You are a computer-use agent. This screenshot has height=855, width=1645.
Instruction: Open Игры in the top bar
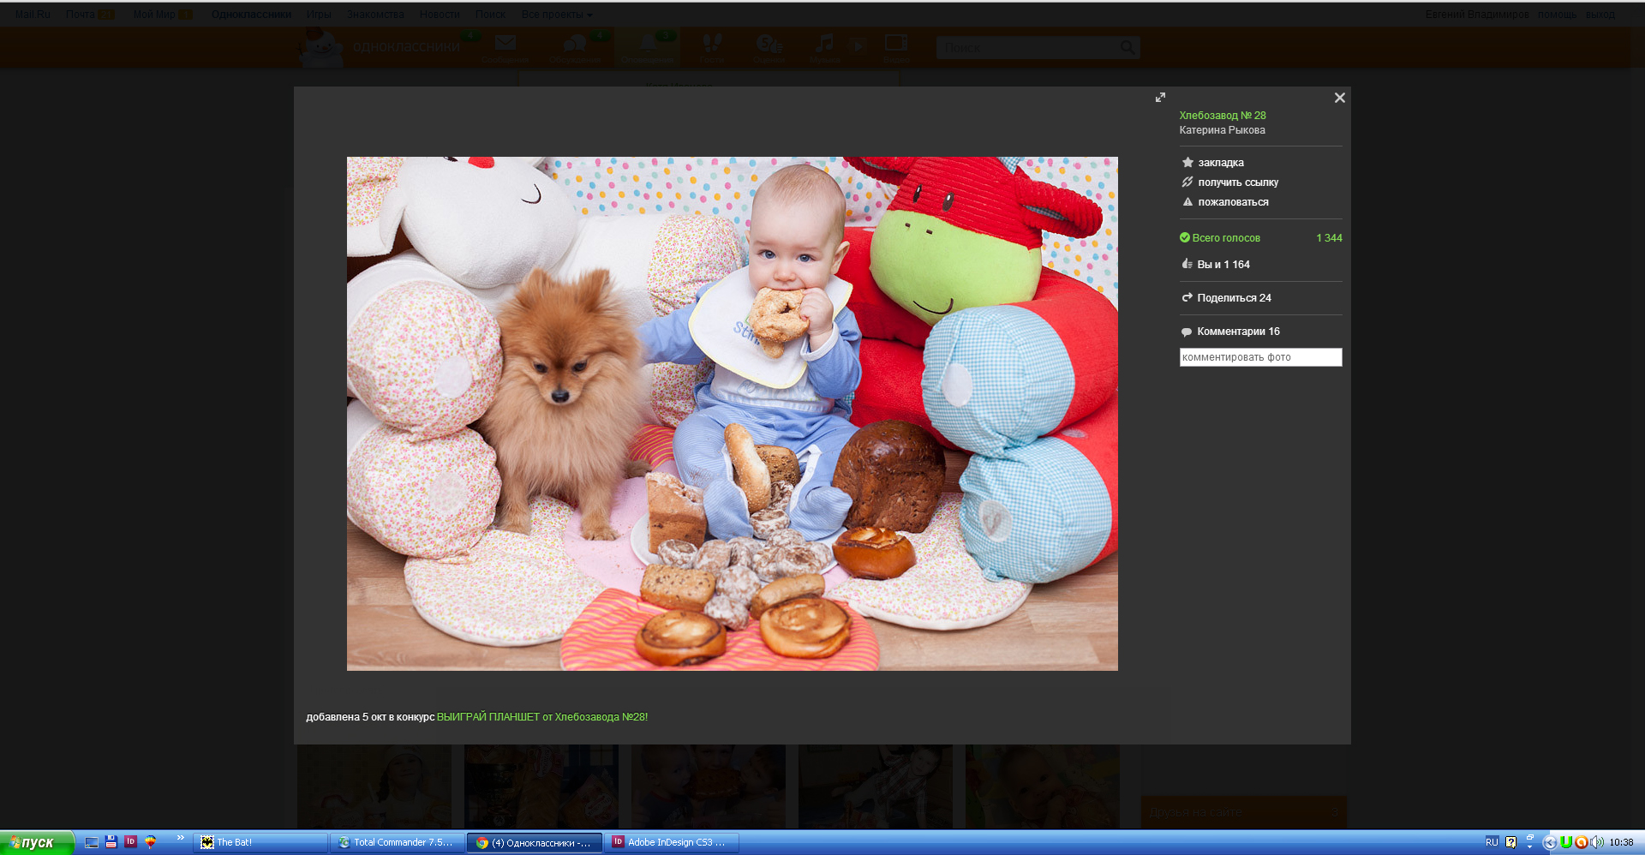click(319, 15)
